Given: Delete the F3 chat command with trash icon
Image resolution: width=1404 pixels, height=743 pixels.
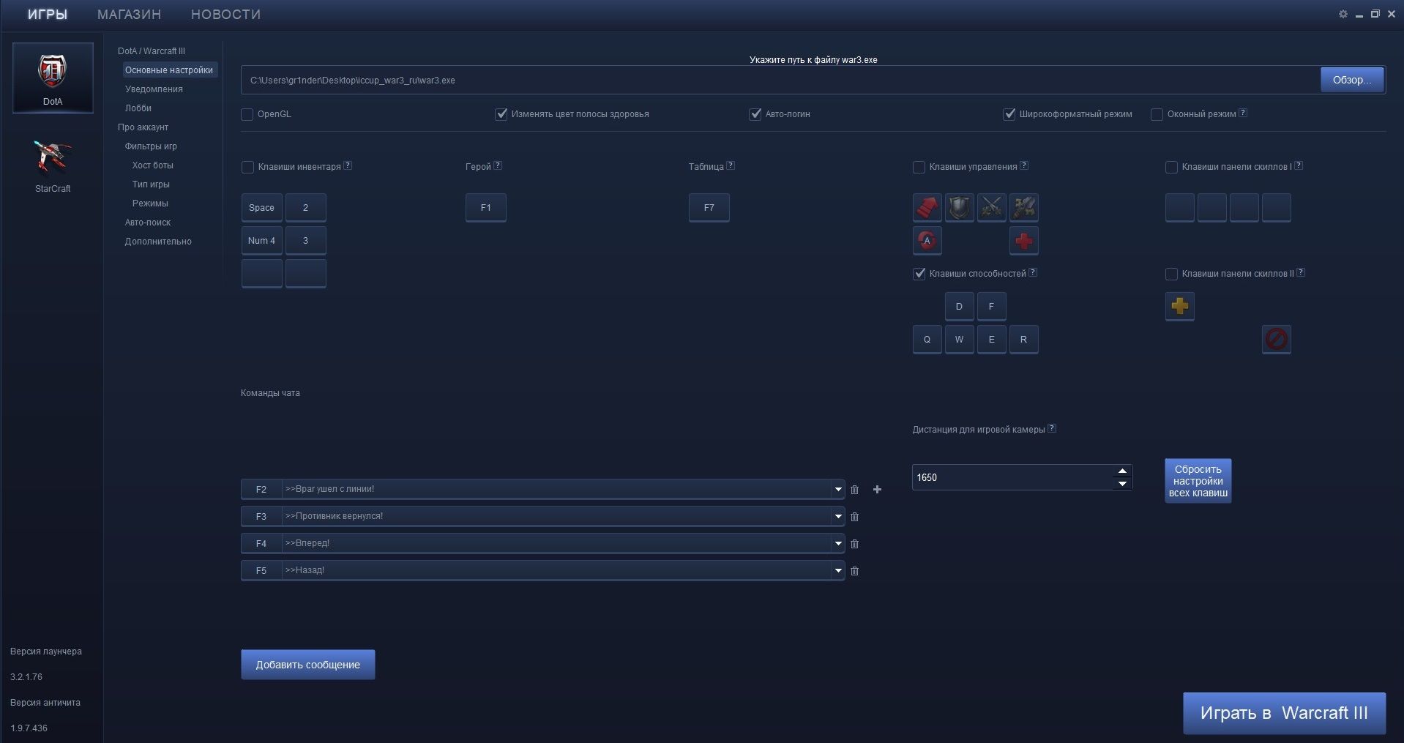Looking at the screenshot, I should [x=854, y=517].
